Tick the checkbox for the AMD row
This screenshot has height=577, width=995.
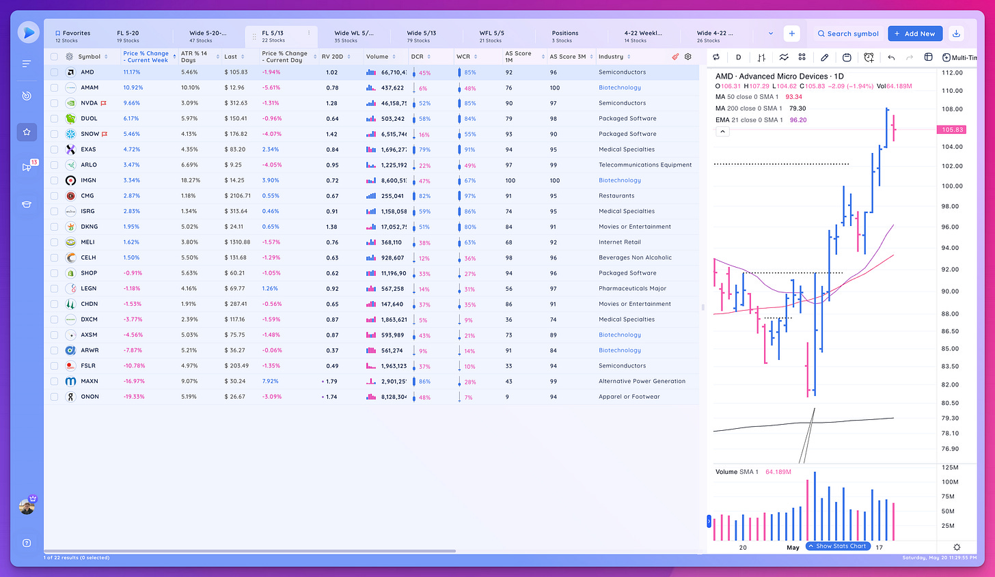pos(55,72)
